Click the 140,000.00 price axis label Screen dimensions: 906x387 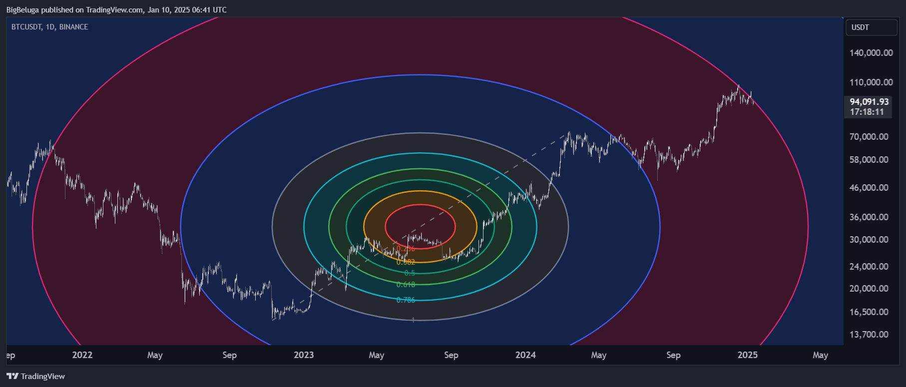(872, 53)
